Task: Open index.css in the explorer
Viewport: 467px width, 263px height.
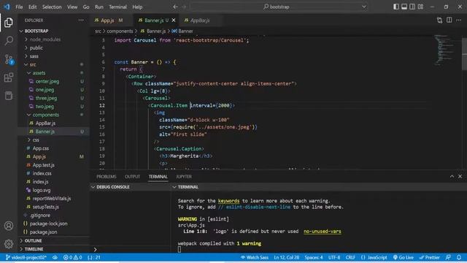Action: 53,173
